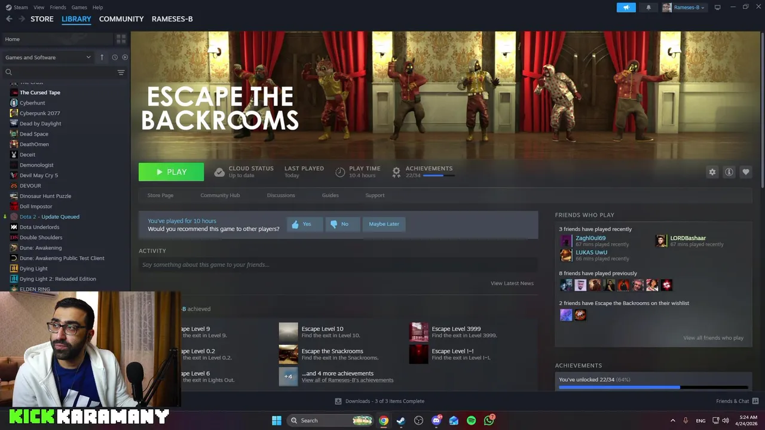The image size is (765, 430).
Task: Open library collections grid view icon
Action: pyautogui.click(x=121, y=39)
